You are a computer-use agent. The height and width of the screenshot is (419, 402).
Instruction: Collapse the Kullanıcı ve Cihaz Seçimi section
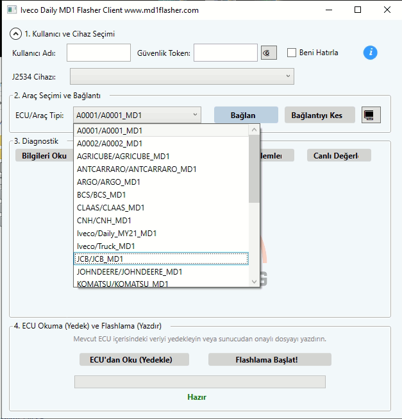tap(15, 34)
